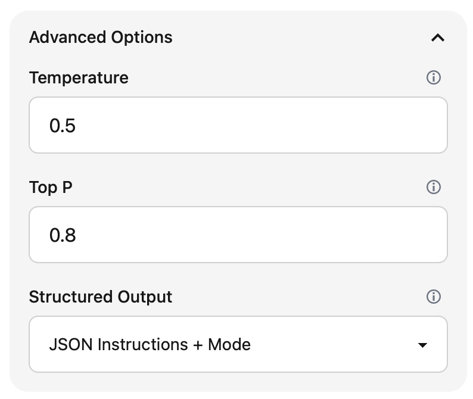Screen dimensions: 473x399
Task: Click empty space right of Advanced Options title
Action: (298, 38)
